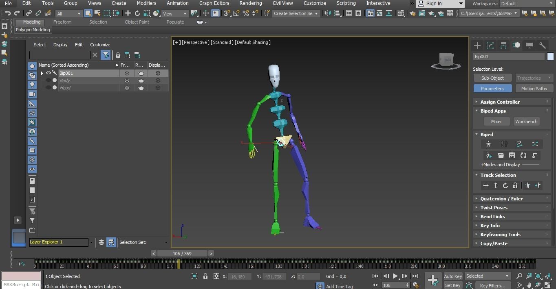Image resolution: width=556 pixels, height=289 pixels.
Task: Expand the Assign Controller rollout
Action: tap(500, 102)
